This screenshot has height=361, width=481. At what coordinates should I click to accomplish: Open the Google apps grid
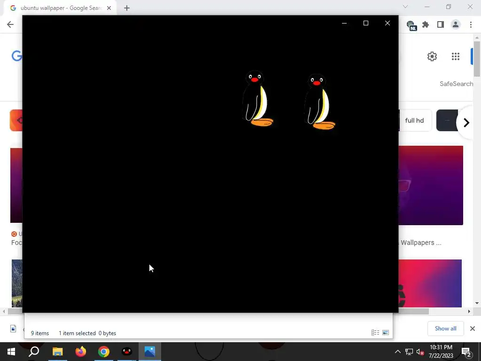point(456,56)
